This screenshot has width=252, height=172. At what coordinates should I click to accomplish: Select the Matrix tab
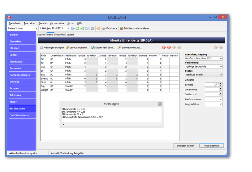tap(50, 35)
